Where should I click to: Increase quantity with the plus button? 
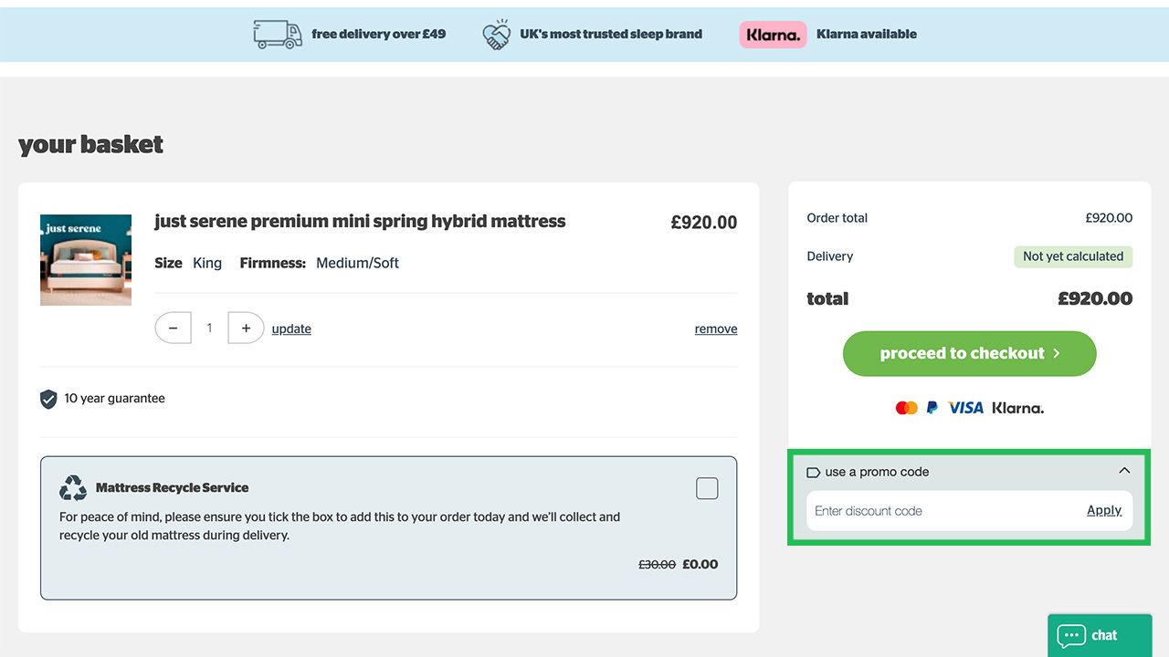pos(246,328)
